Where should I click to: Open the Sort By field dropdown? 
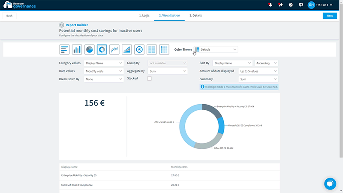[x=232, y=63]
